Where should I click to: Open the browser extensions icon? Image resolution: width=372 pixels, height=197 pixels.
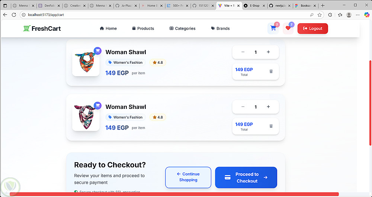coord(330,15)
